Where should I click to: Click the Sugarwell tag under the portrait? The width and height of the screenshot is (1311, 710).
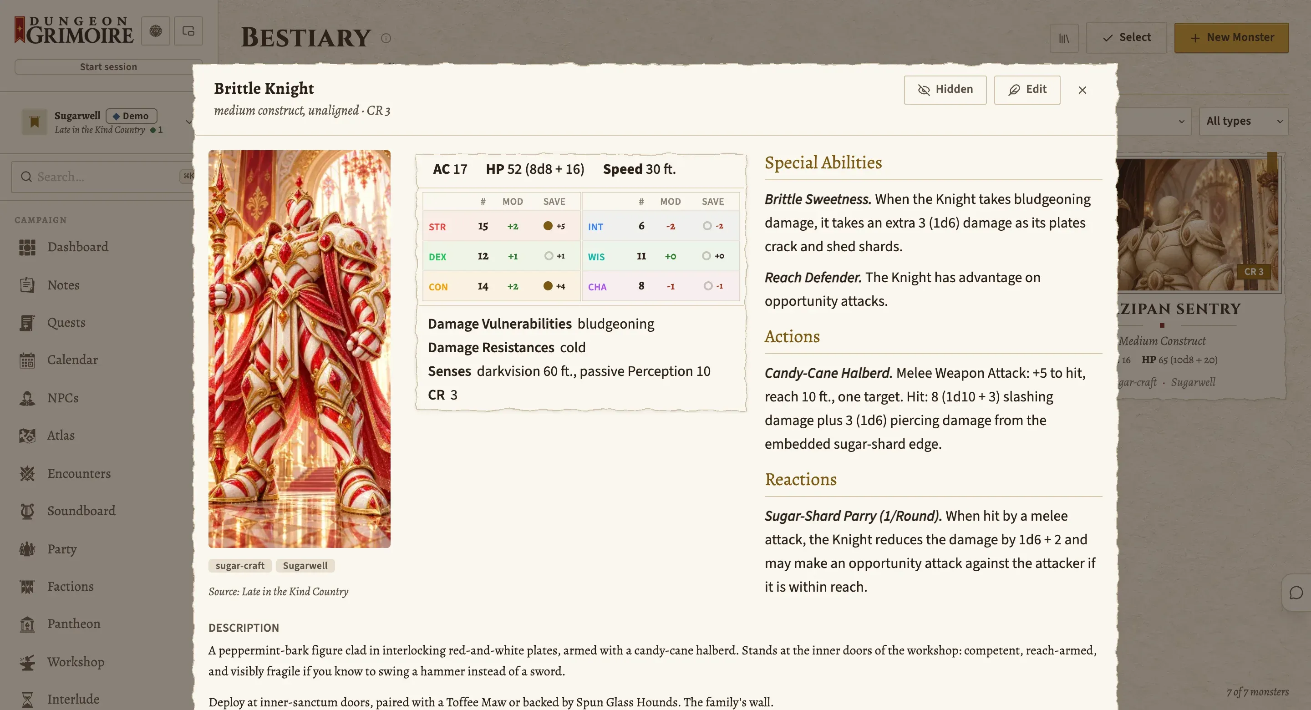305,566
